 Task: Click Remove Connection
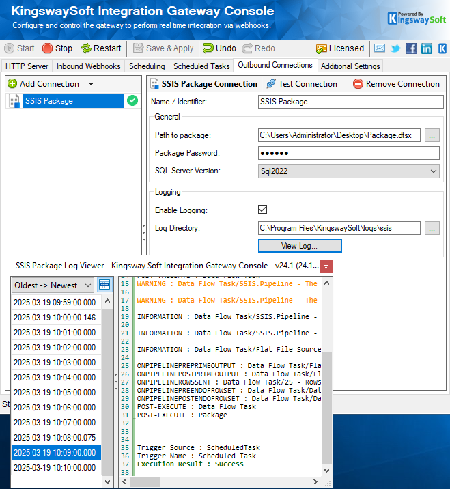coord(396,84)
